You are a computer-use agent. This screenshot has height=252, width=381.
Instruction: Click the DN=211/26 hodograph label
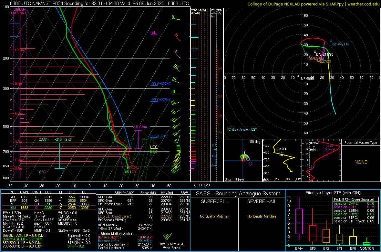(x=324, y=54)
